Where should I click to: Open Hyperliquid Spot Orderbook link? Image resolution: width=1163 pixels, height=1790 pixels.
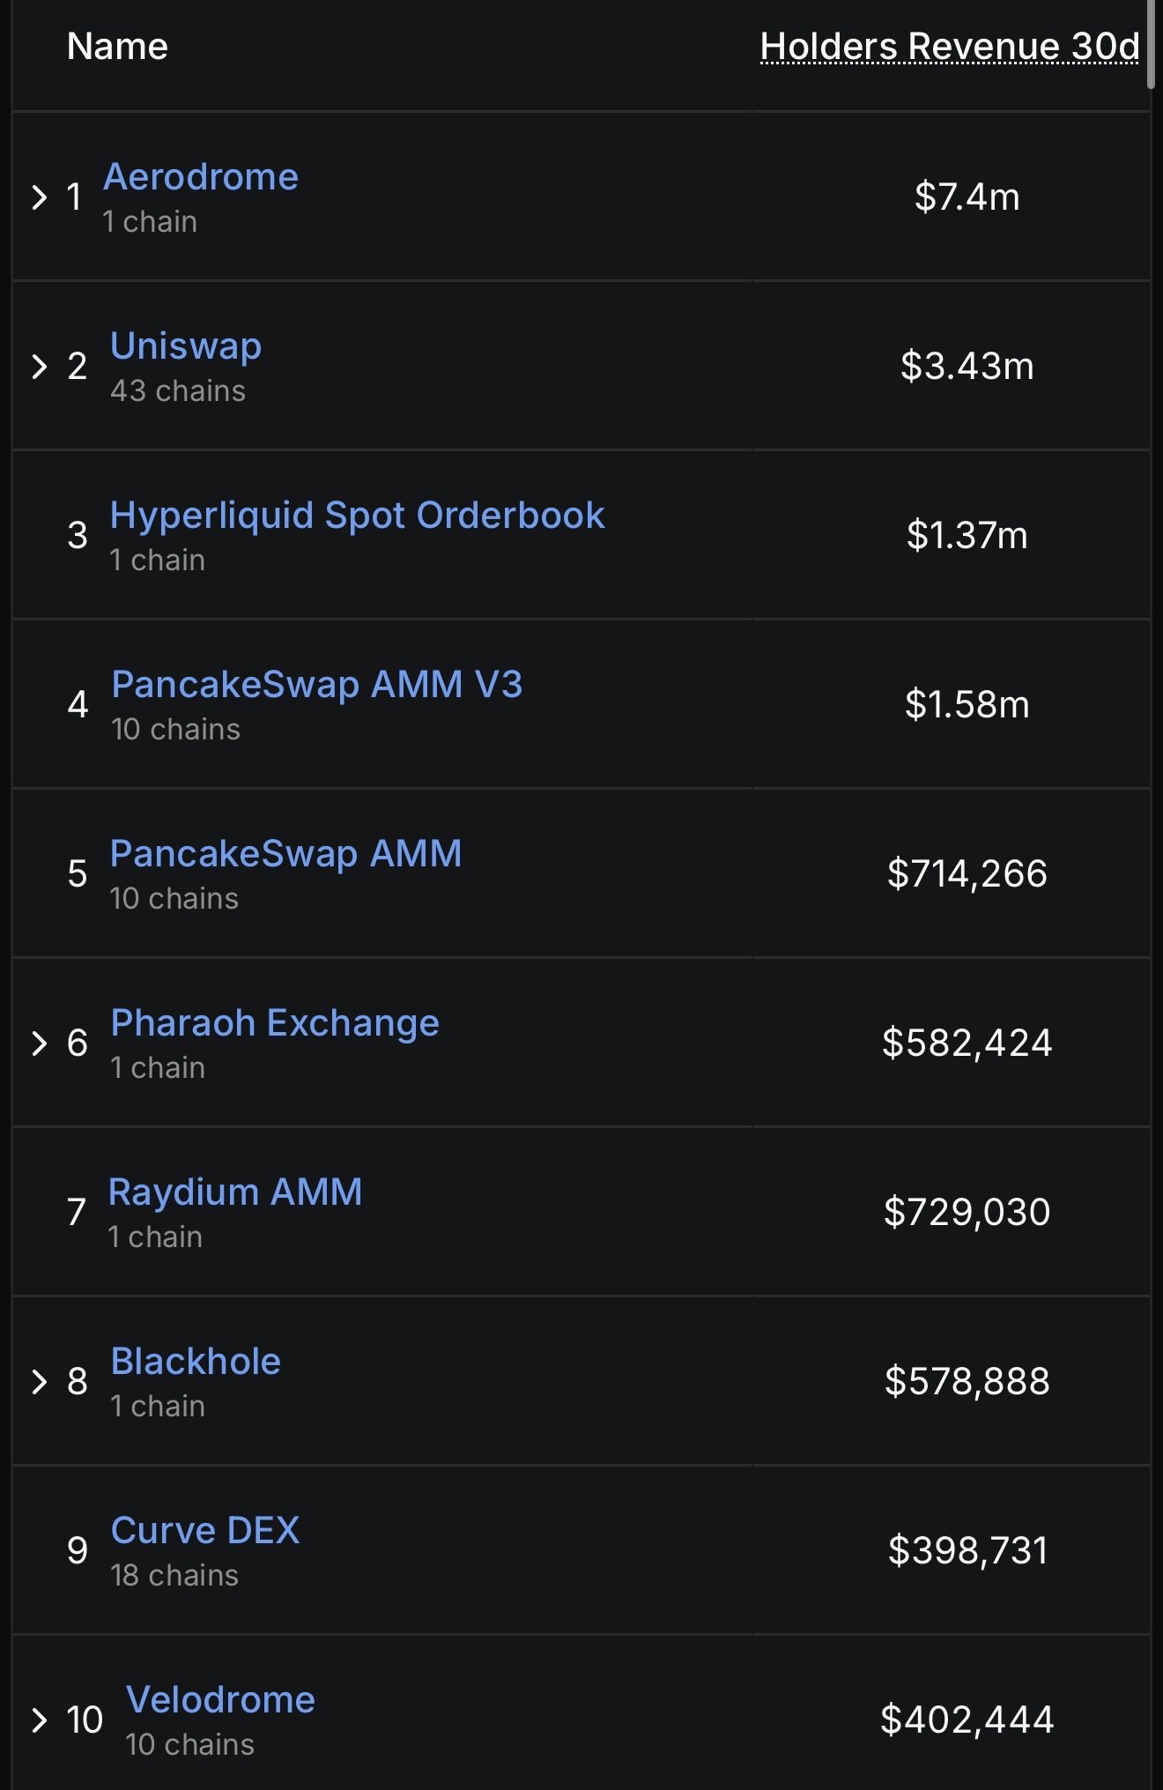(x=357, y=516)
